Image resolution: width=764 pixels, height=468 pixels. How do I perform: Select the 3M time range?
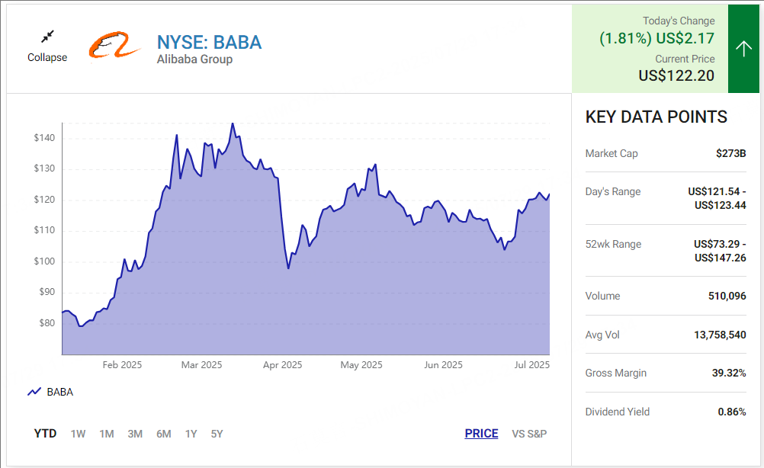coord(135,434)
